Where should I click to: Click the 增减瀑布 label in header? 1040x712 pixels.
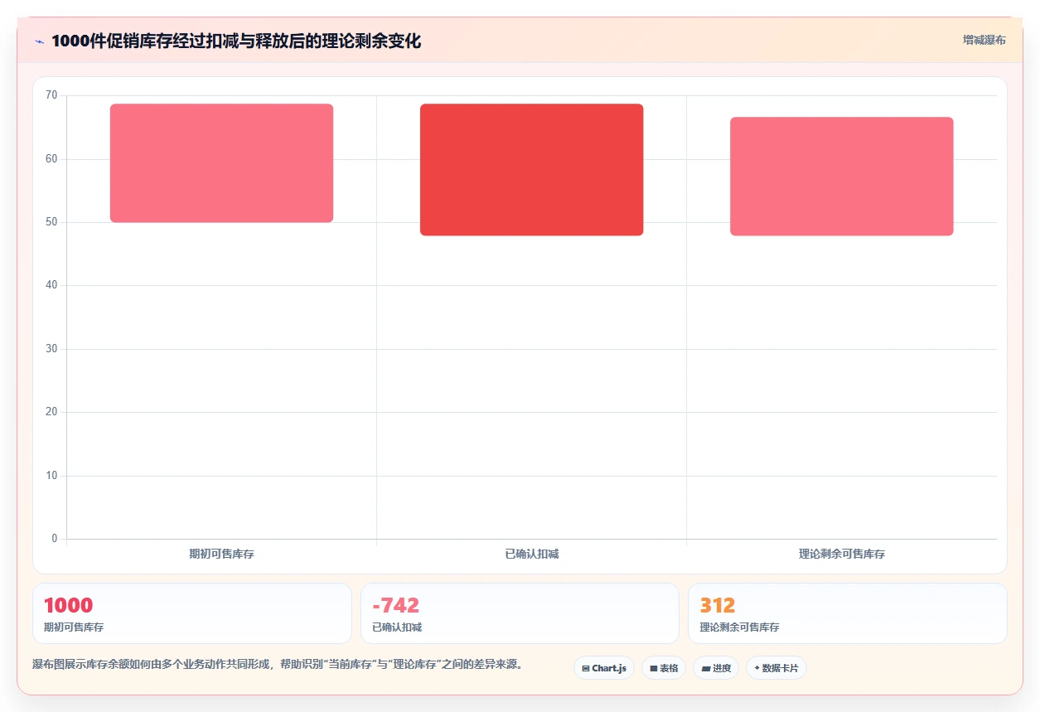[984, 40]
